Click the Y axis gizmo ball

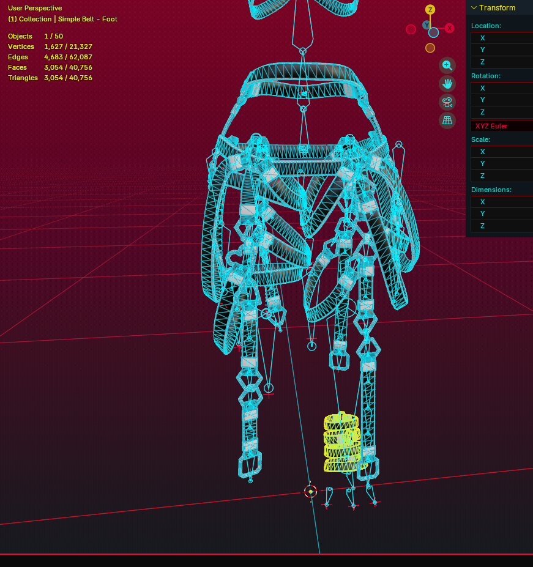click(427, 25)
